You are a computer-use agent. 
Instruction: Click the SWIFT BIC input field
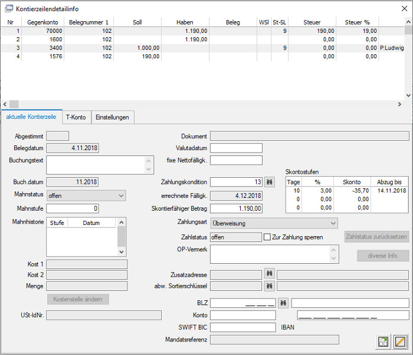click(243, 327)
